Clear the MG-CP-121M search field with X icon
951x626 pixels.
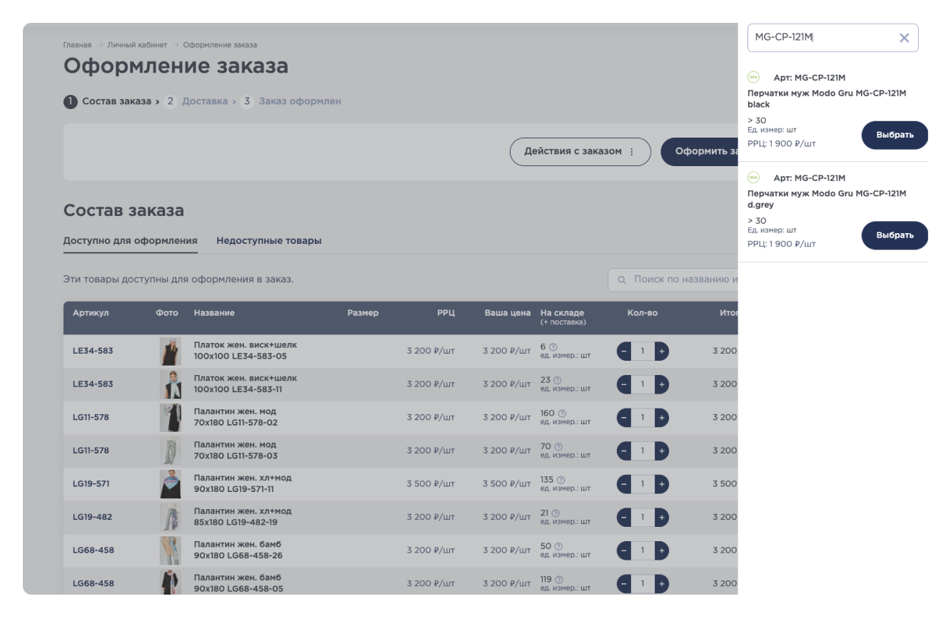coord(904,38)
